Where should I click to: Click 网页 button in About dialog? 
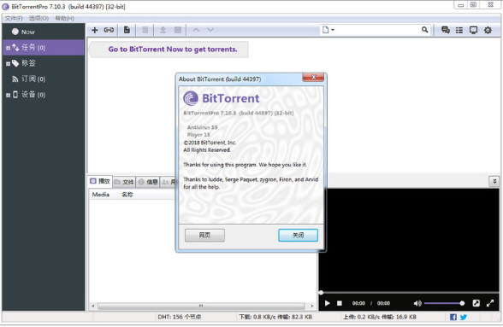tap(204, 236)
